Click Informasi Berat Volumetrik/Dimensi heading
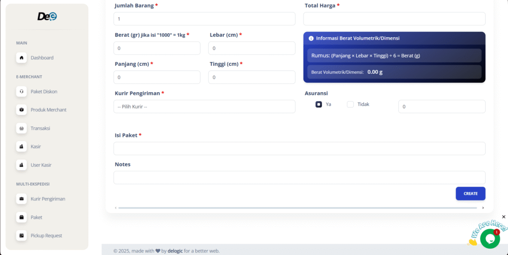Image resolution: width=508 pixels, height=255 pixels. [x=358, y=38]
